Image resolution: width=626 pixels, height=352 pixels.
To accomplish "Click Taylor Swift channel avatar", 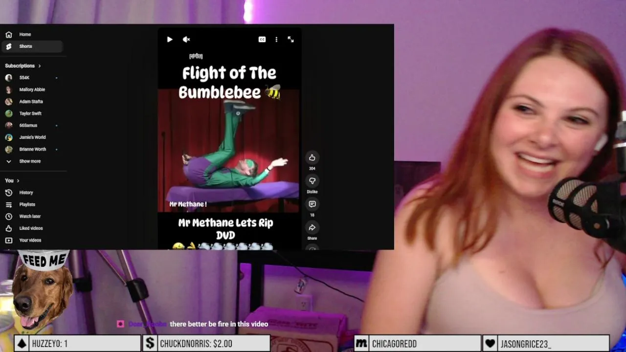I will coord(9,113).
